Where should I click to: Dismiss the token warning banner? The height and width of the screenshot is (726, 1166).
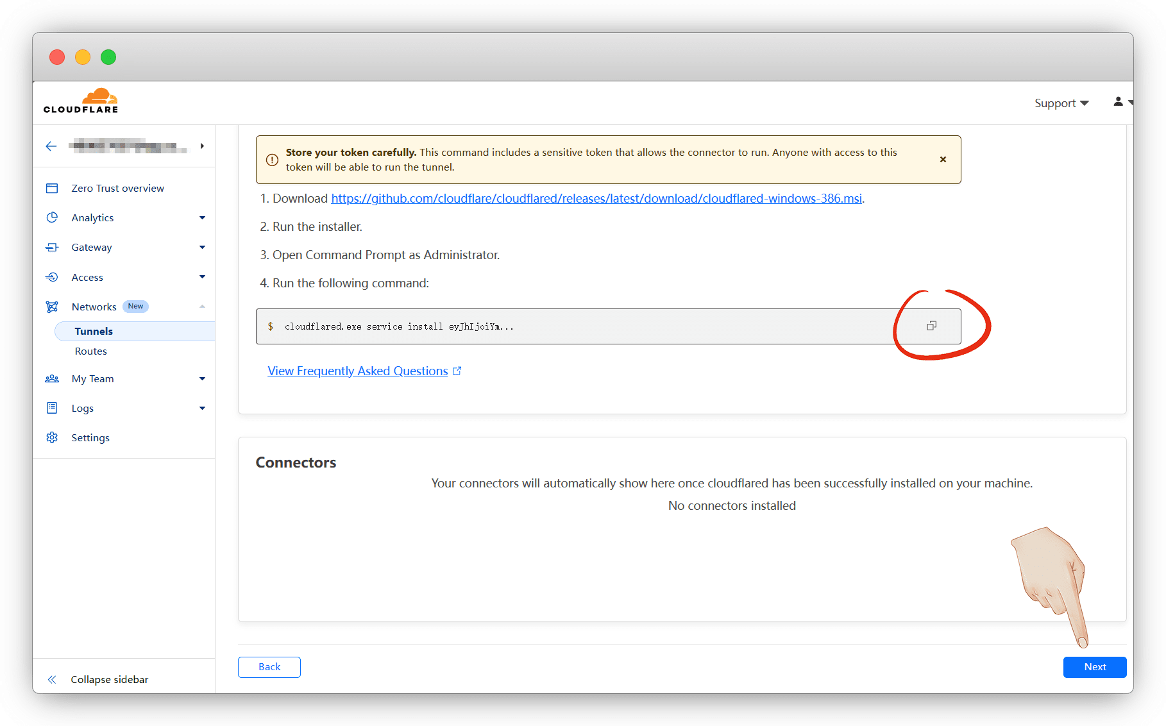click(943, 160)
